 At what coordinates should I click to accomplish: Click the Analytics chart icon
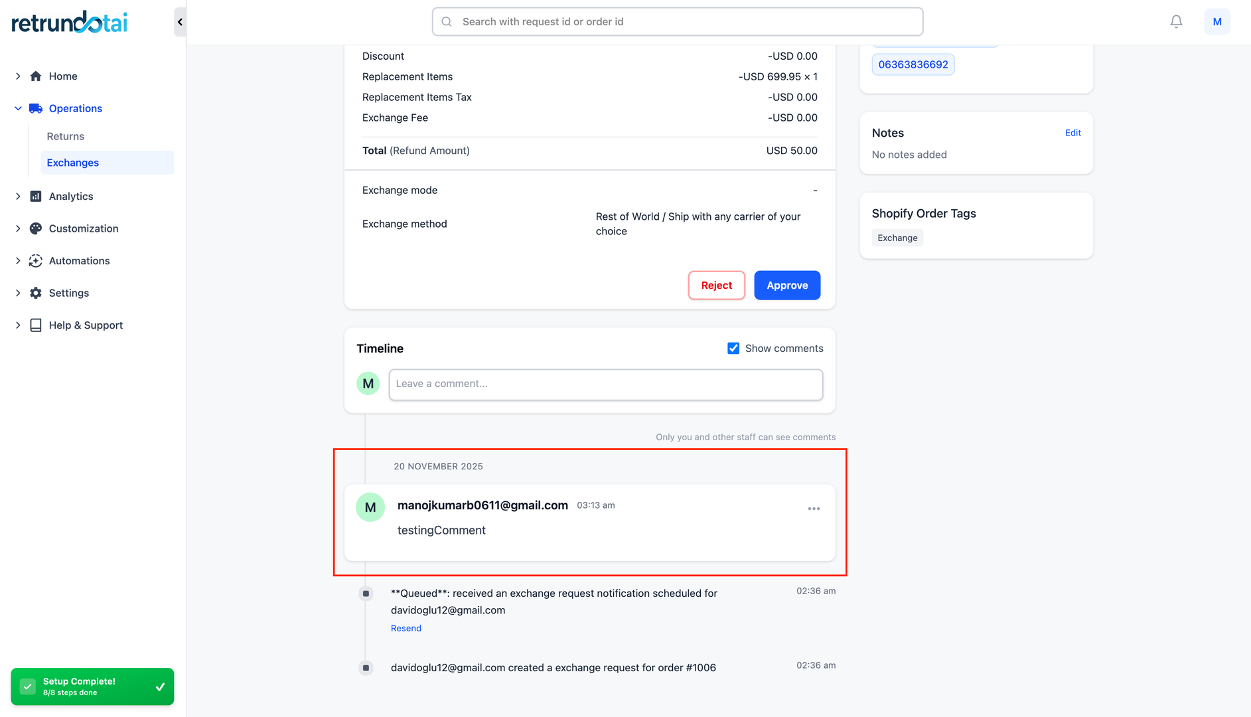click(36, 197)
